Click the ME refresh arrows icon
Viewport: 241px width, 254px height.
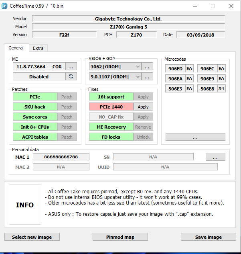[x=71, y=76]
